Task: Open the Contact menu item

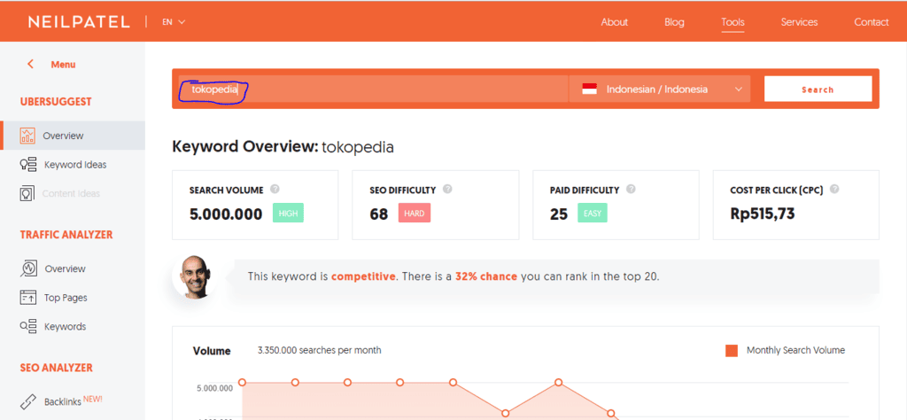Action: click(x=872, y=22)
